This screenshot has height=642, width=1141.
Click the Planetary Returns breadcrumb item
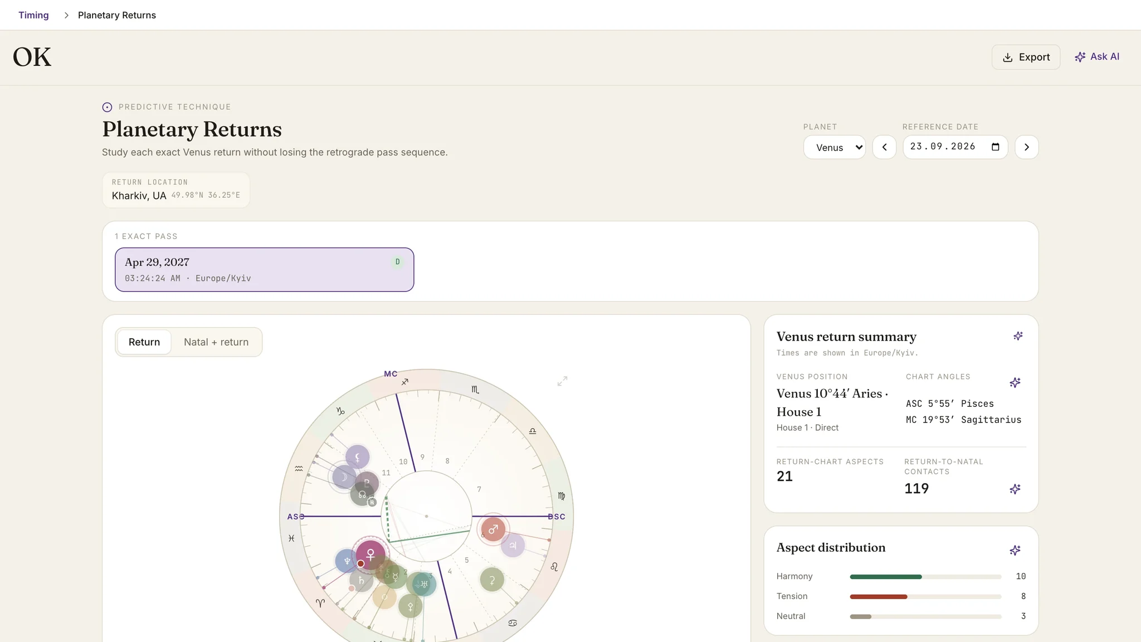coord(117,15)
